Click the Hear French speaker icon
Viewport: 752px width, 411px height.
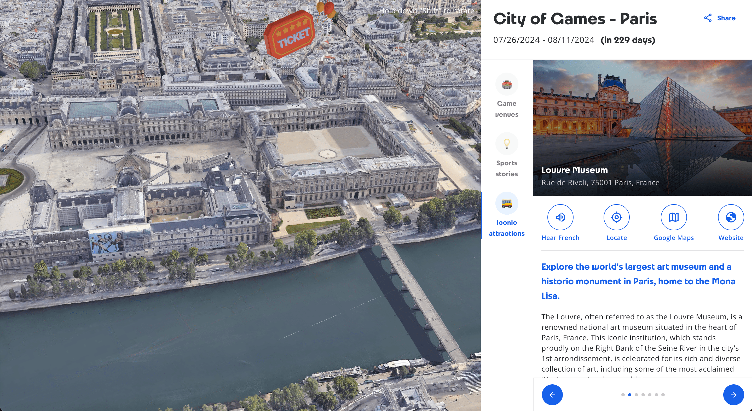click(560, 217)
